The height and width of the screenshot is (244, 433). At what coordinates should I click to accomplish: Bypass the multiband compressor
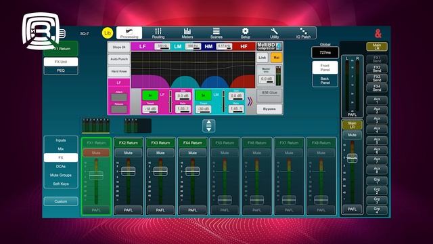tap(269, 109)
